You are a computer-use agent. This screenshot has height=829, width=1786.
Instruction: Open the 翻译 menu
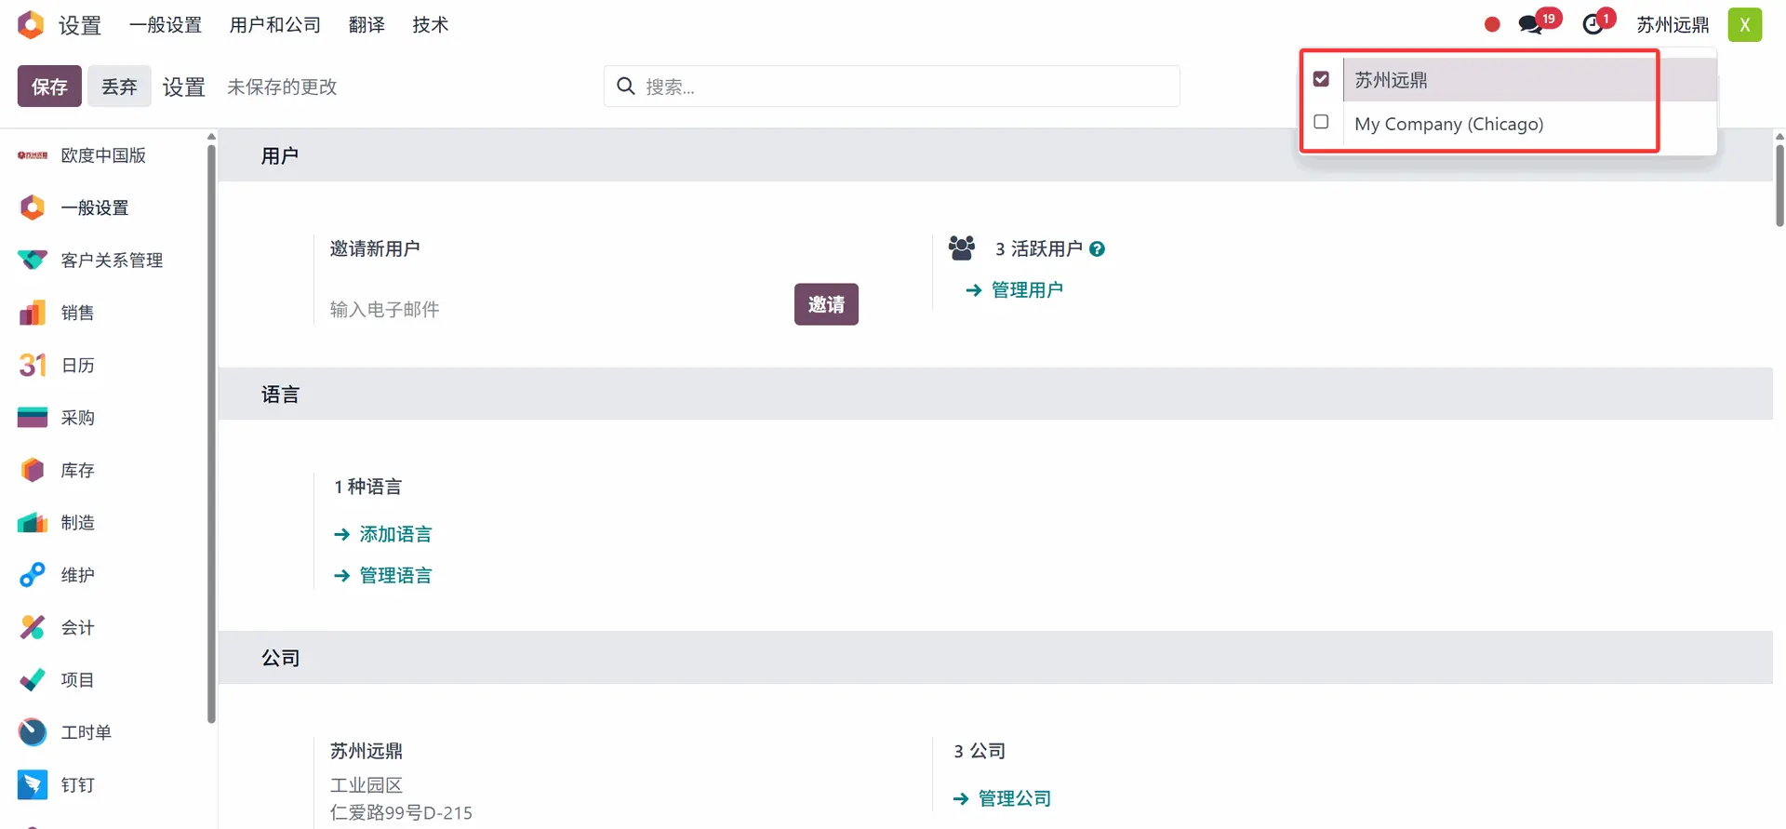(x=367, y=25)
